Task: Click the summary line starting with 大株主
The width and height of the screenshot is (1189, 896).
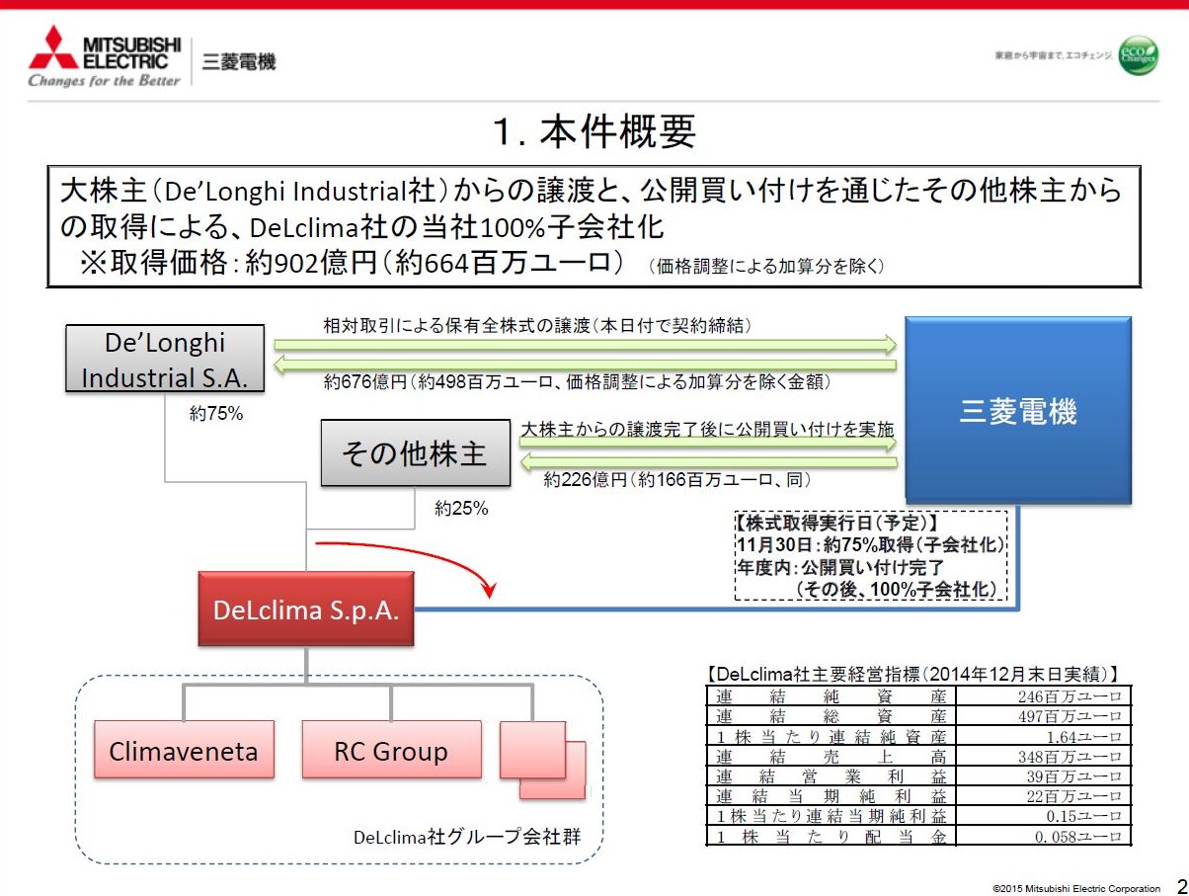Action: 592,191
